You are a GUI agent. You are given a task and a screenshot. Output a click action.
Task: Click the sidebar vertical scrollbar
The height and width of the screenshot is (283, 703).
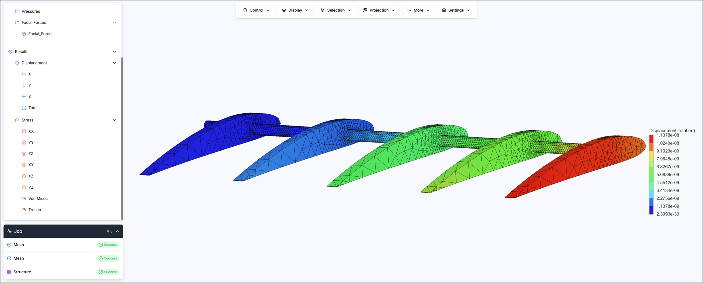[122, 138]
